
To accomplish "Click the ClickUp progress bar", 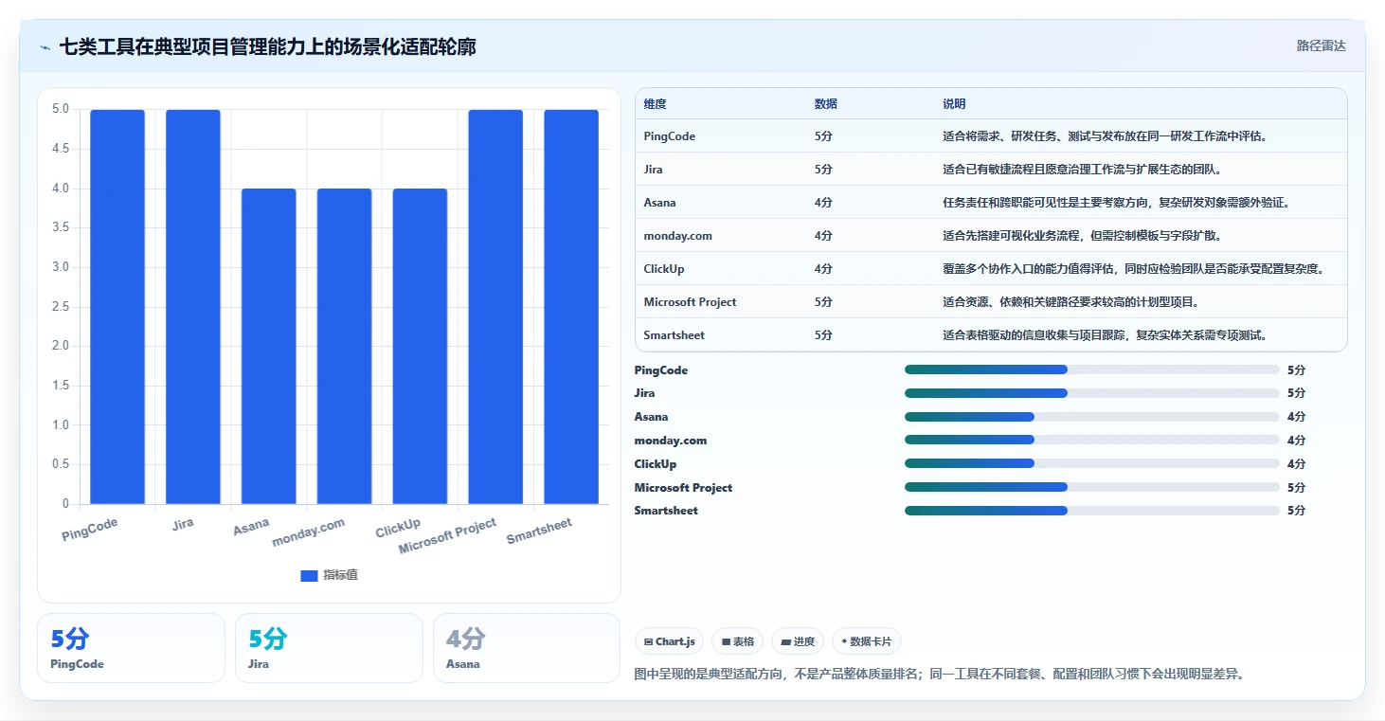I will coord(1092,463).
